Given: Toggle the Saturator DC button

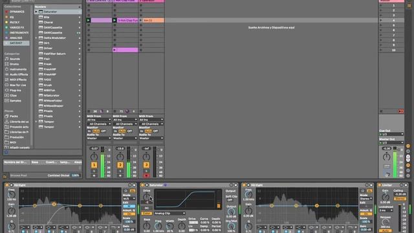Looking at the screenshot, I should [147, 208].
